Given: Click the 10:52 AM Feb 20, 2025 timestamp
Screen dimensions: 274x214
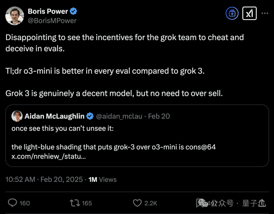Looking at the screenshot, I should [x=44, y=179].
